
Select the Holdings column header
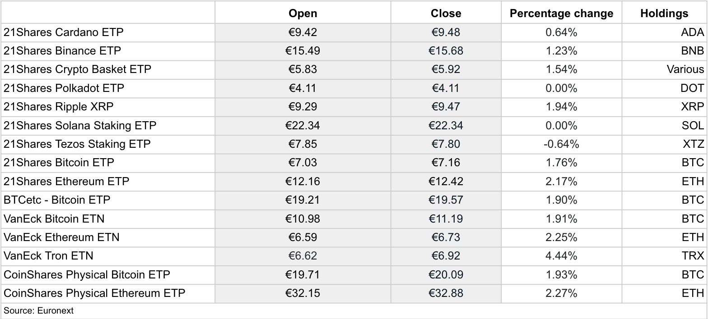click(664, 13)
